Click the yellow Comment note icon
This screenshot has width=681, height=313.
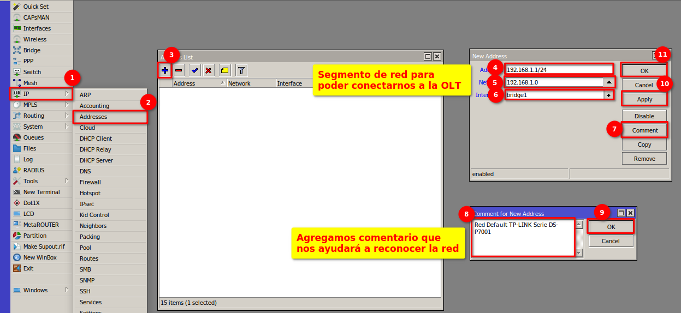pyautogui.click(x=224, y=70)
